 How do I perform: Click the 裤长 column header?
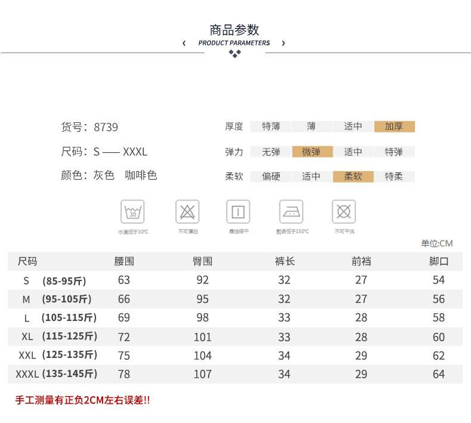(284, 261)
